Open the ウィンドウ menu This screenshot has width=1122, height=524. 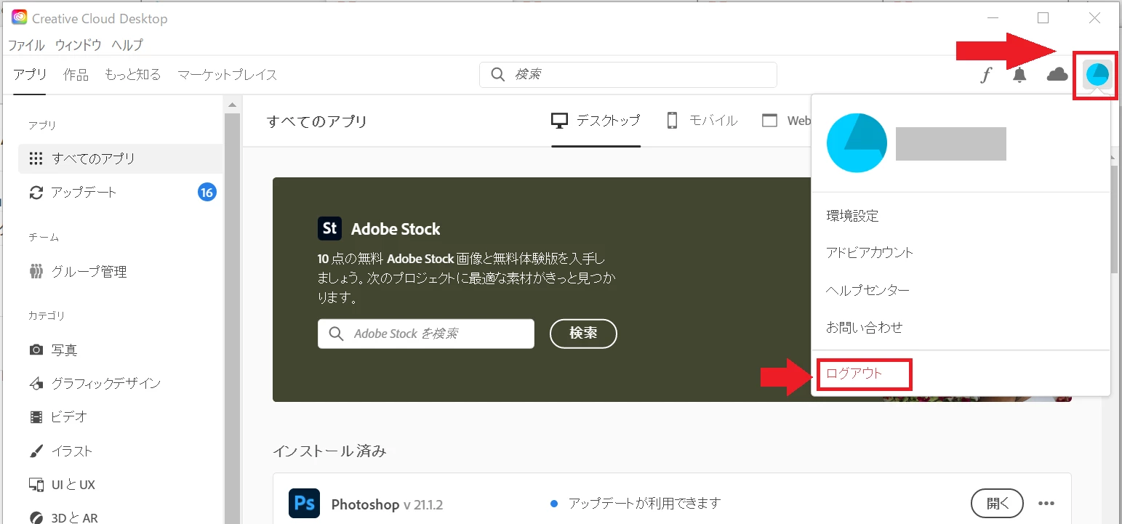(79, 45)
